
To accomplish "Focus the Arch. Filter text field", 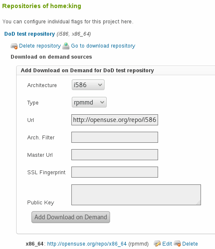I will pos(115,137).
